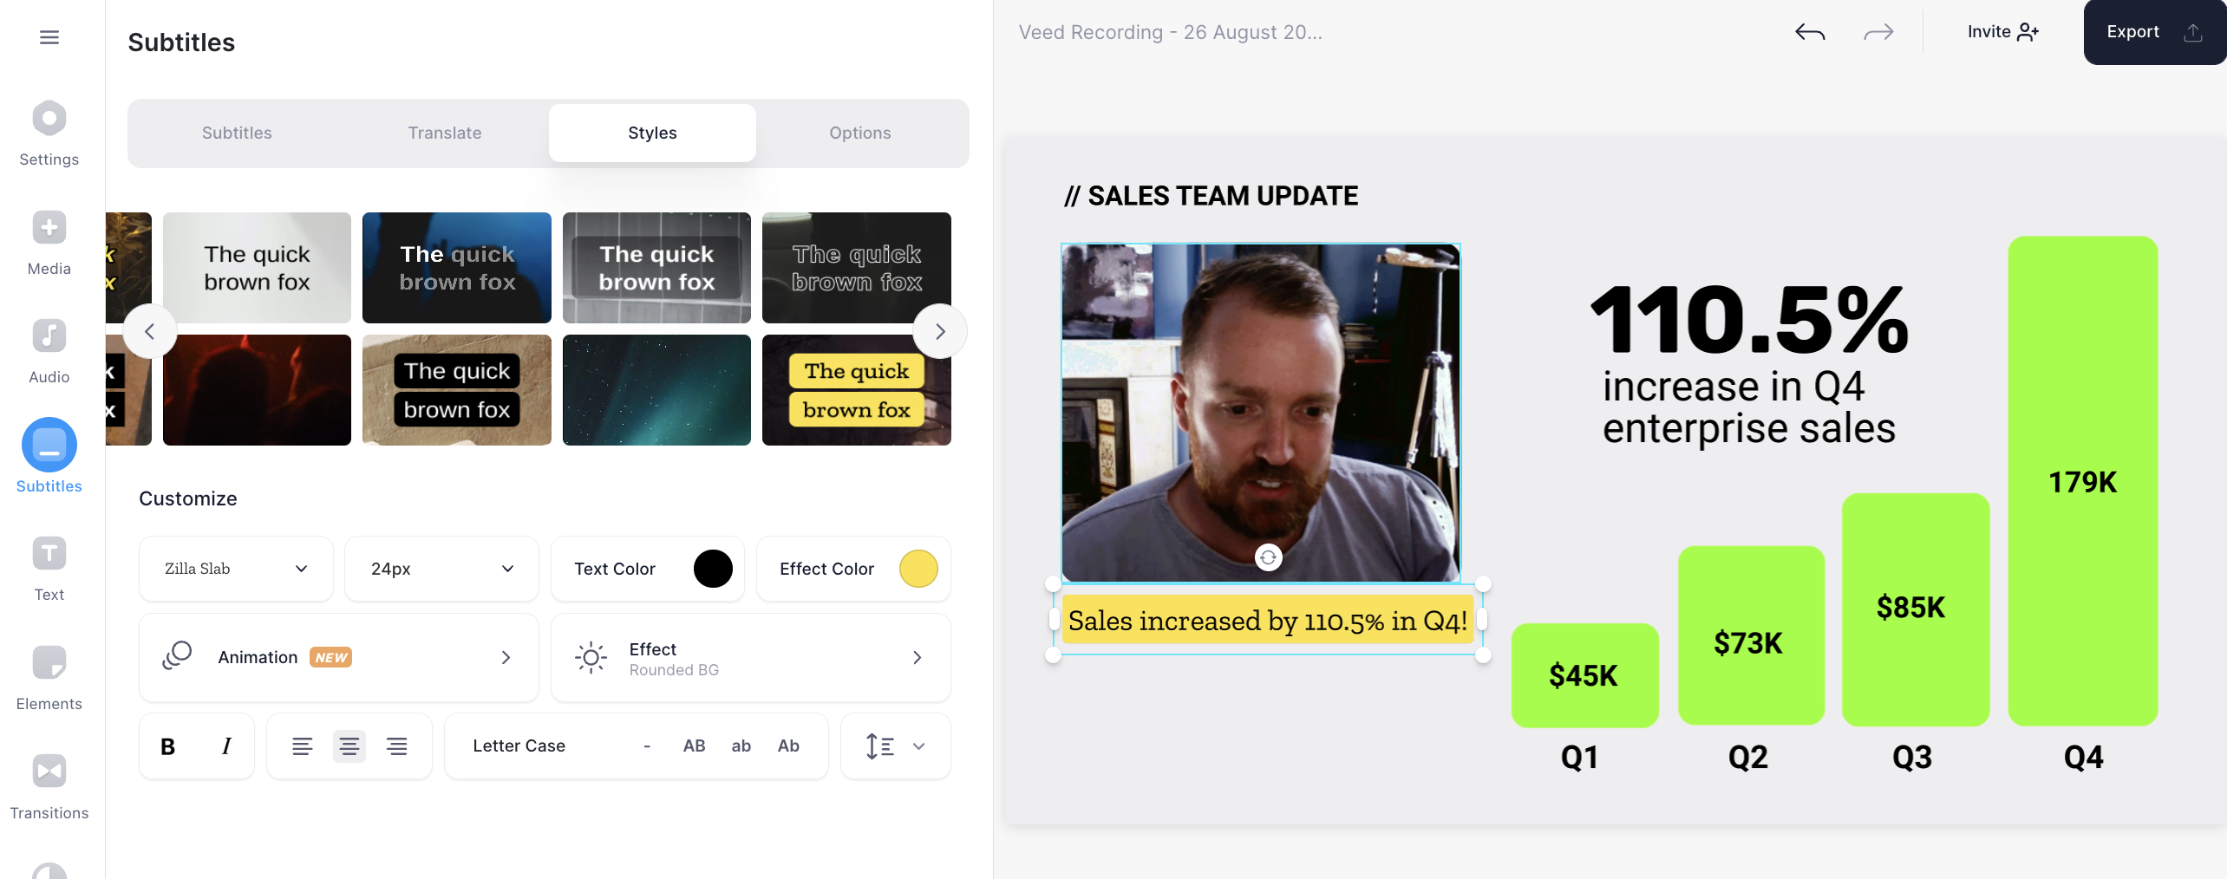The image size is (2227, 879).
Task: Click the Export button
Action: [2154, 32]
